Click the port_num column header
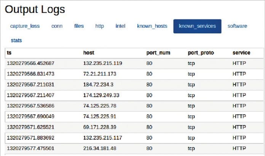Viewport: 265px width, 156px height. [x=157, y=53]
